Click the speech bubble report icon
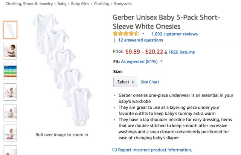The image size is (241, 155). tap(114, 150)
